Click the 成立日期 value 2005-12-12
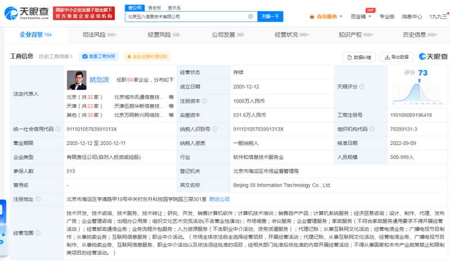This screenshot has width=450, height=261. click(246, 87)
